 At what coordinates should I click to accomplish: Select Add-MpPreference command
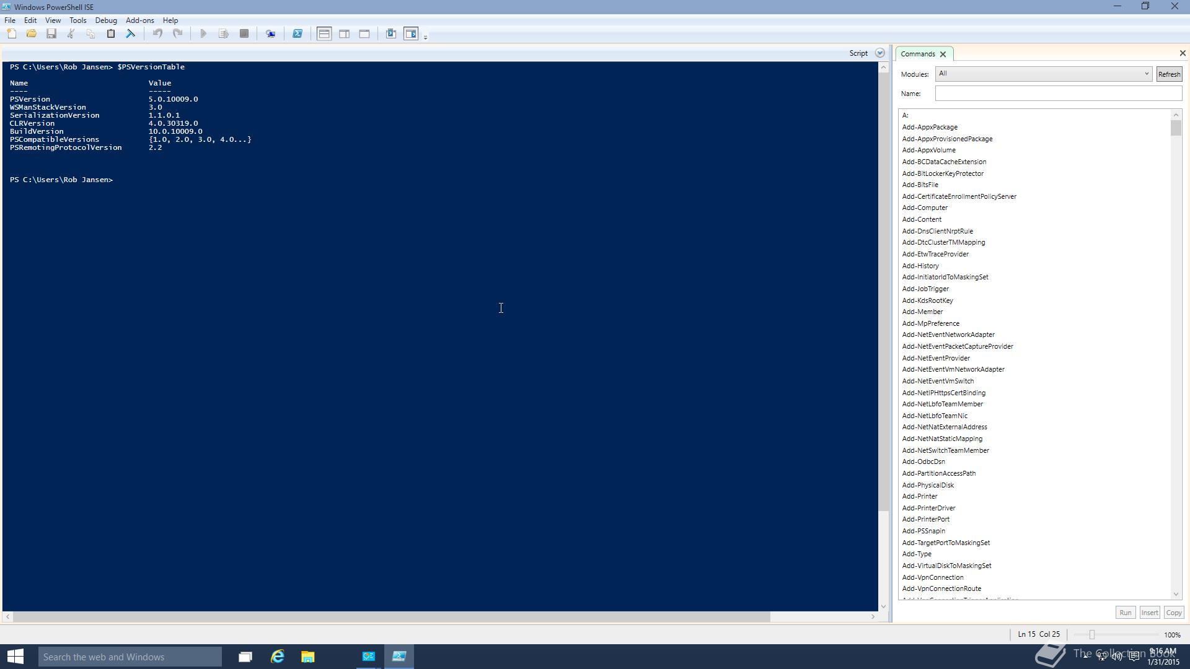[x=930, y=323]
